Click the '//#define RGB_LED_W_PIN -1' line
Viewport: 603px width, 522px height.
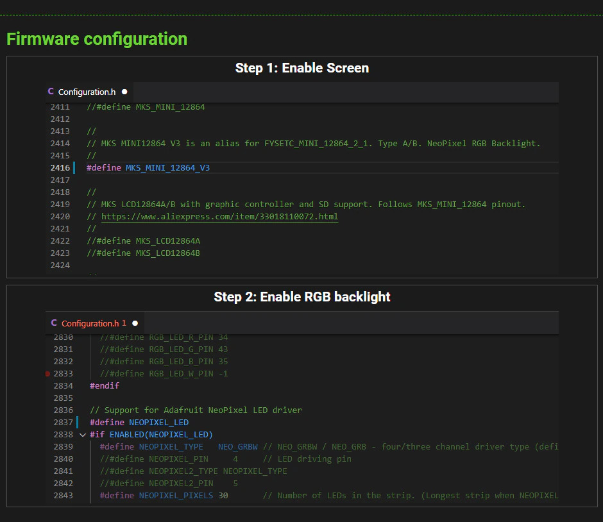[164, 374]
